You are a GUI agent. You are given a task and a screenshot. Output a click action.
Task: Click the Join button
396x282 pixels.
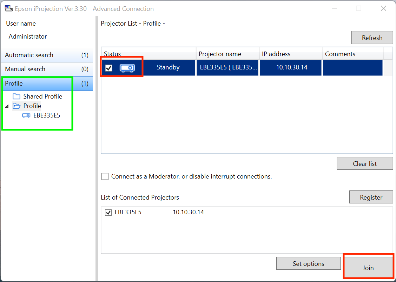pyautogui.click(x=368, y=268)
